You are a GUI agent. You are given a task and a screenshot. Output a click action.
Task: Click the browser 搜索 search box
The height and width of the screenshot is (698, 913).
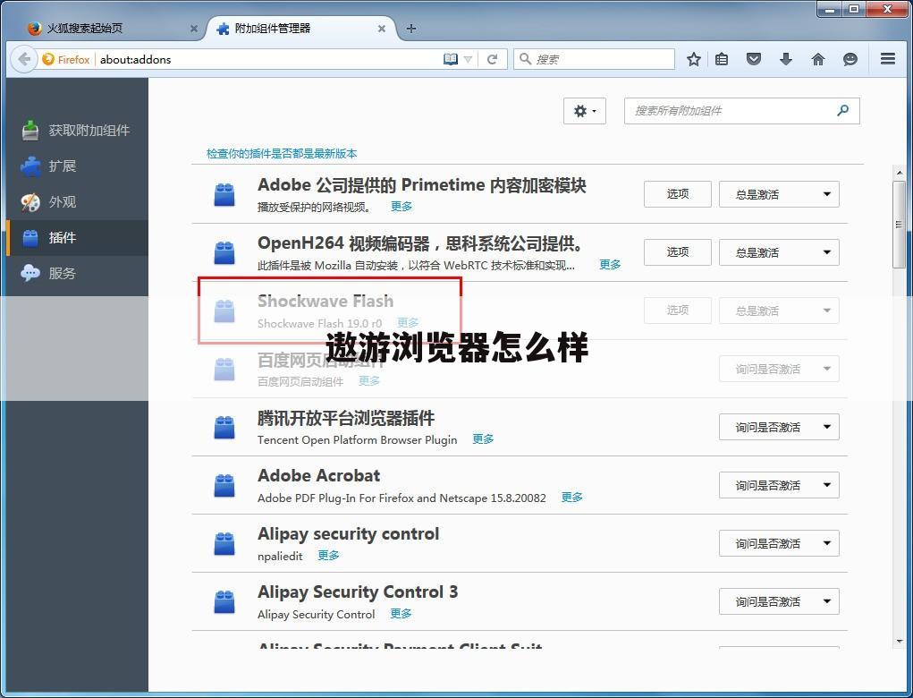[594, 59]
